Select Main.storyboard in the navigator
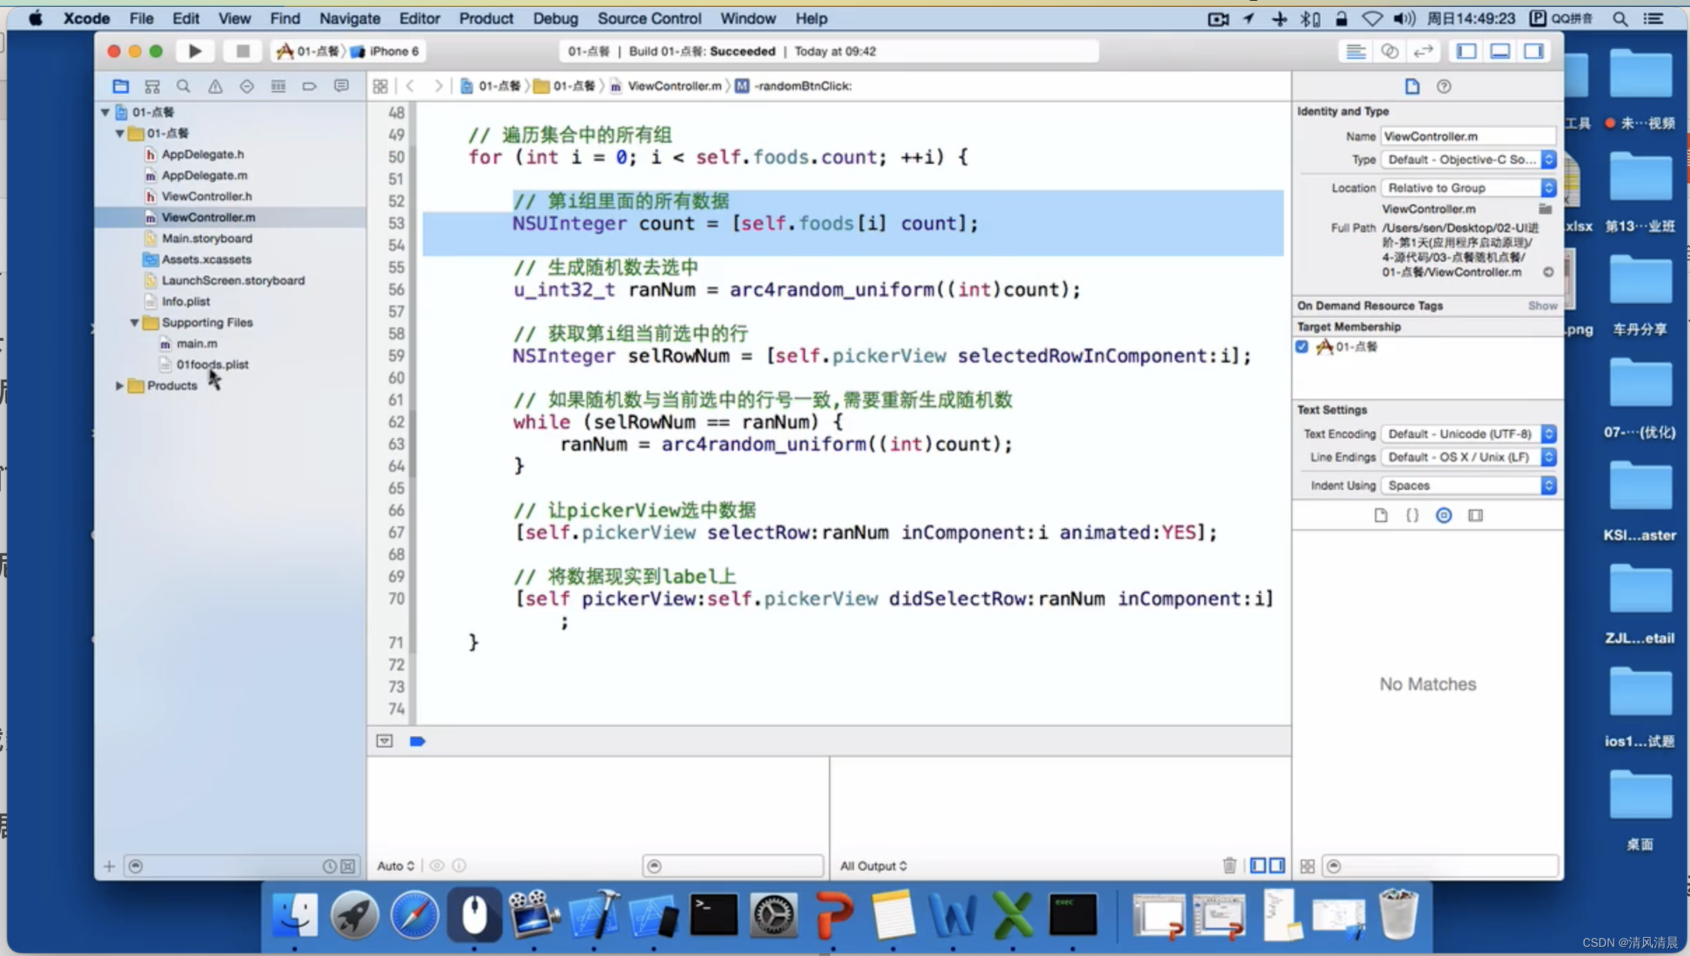The width and height of the screenshot is (1690, 956). [207, 238]
